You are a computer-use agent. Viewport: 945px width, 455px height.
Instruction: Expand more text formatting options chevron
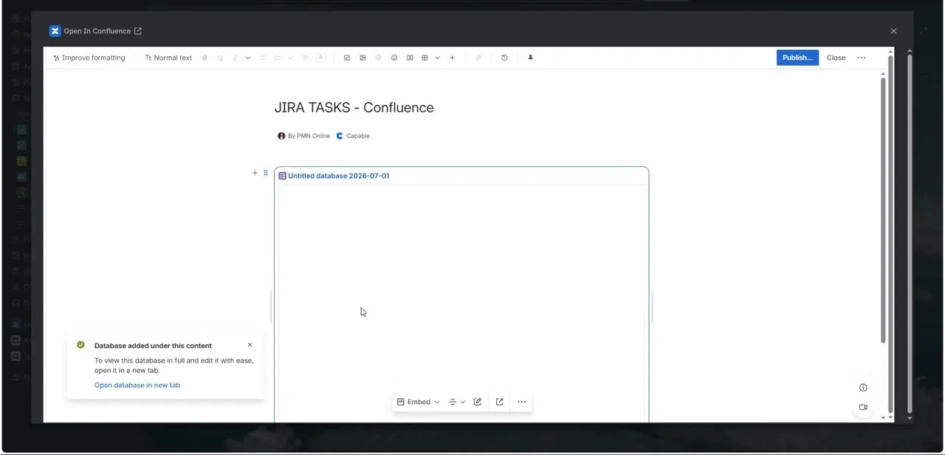pos(248,58)
